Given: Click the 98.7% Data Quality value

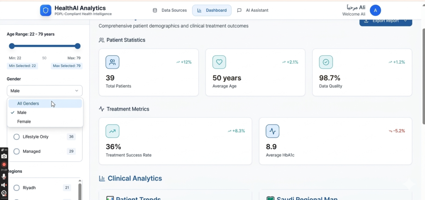Looking at the screenshot, I should point(330,78).
